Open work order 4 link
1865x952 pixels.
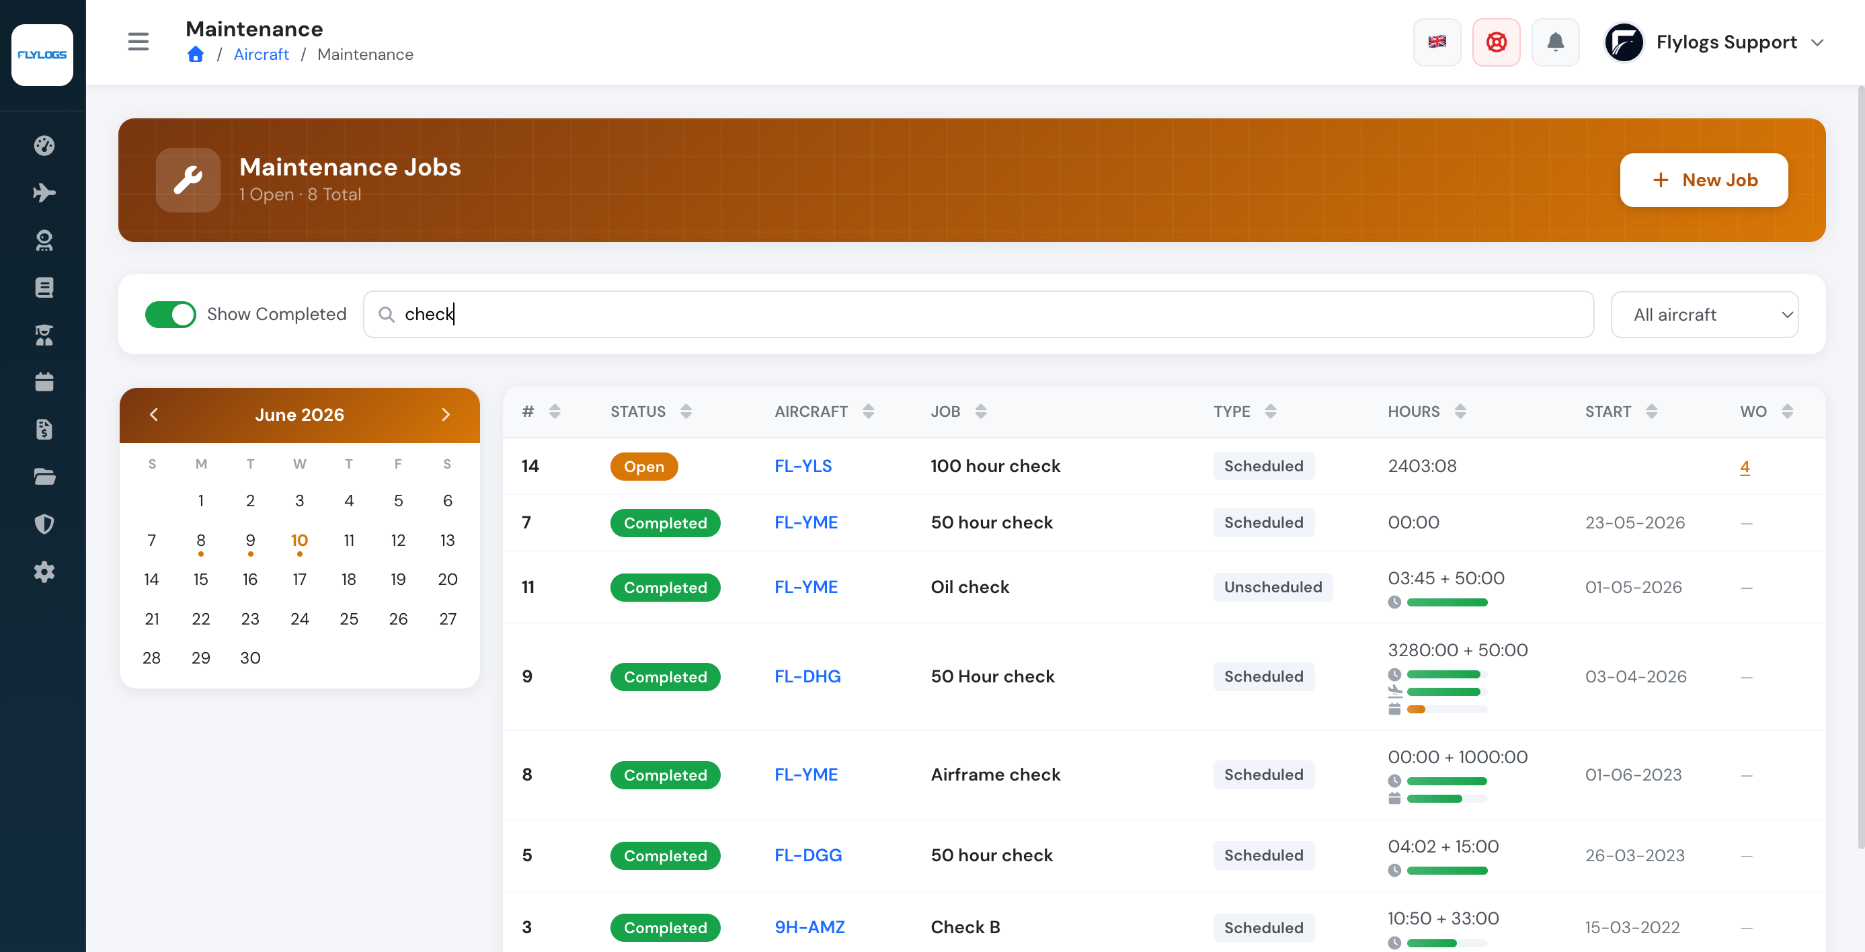pyautogui.click(x=1744, y=466)
